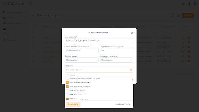Check DAM. Время работы

[67, 91]
